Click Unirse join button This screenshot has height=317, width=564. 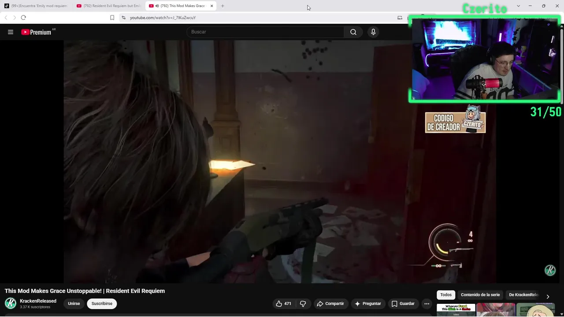click(74, 303)
